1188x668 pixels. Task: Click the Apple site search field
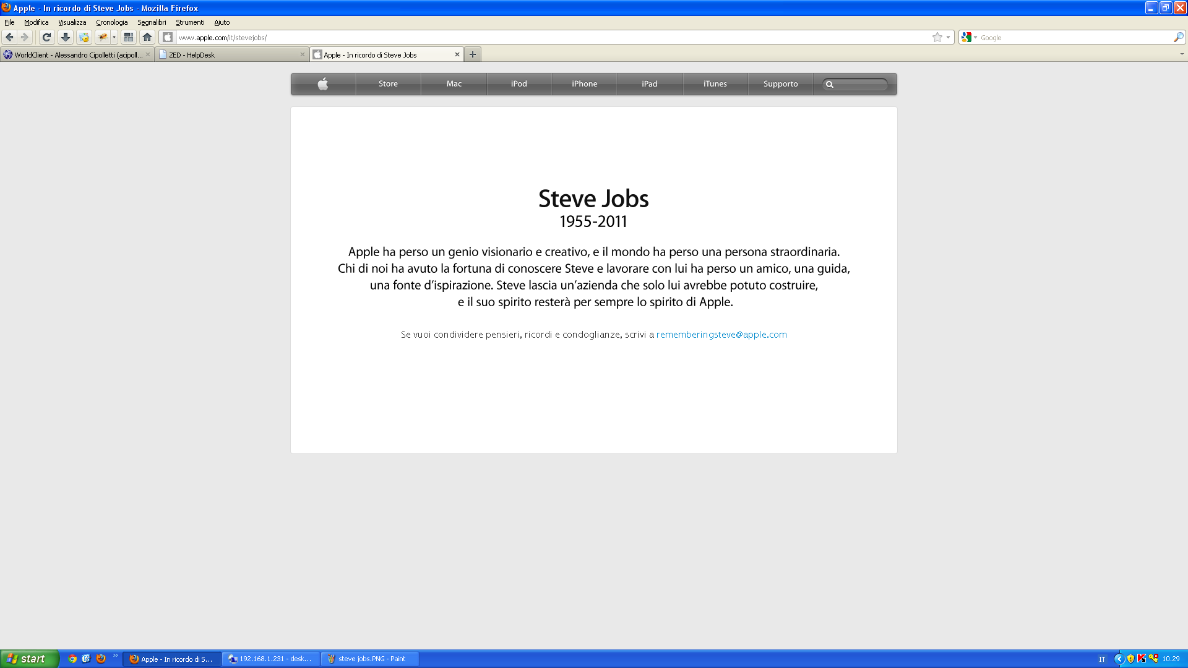(x=860, y=84)
